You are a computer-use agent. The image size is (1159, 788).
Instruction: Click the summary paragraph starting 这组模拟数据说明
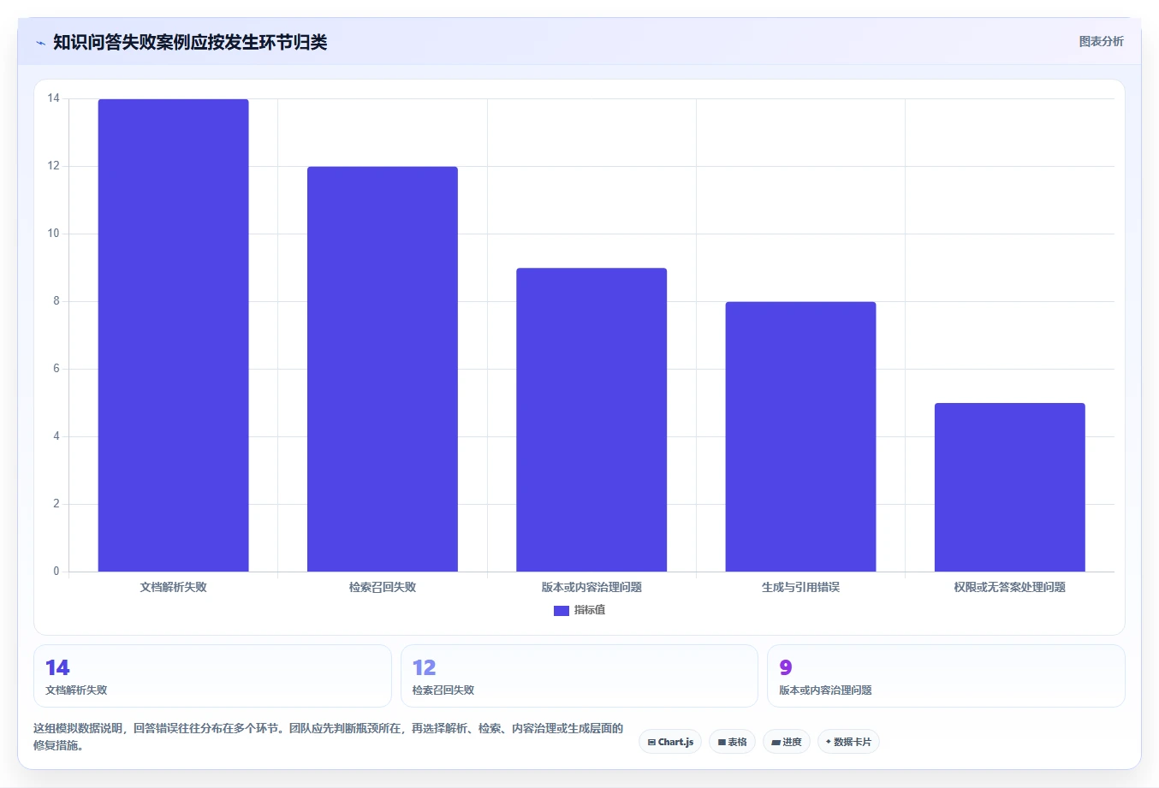pyautogui.click(x=329, y=737)
